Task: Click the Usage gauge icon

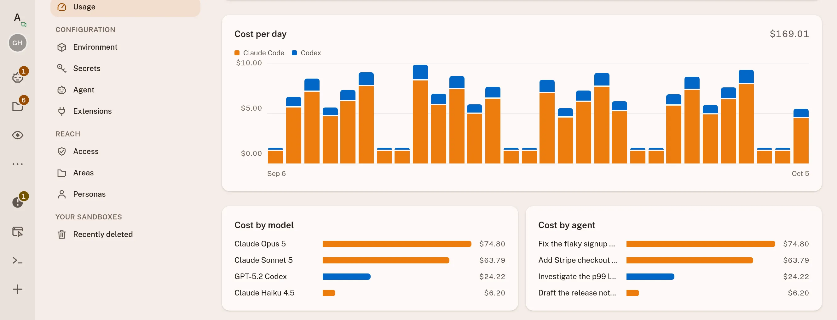Action: coord(62,7)
